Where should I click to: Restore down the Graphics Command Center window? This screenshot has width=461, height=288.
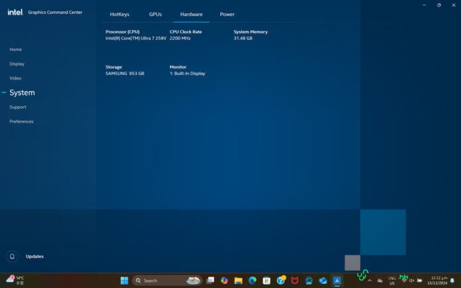(x=439, y=5)
